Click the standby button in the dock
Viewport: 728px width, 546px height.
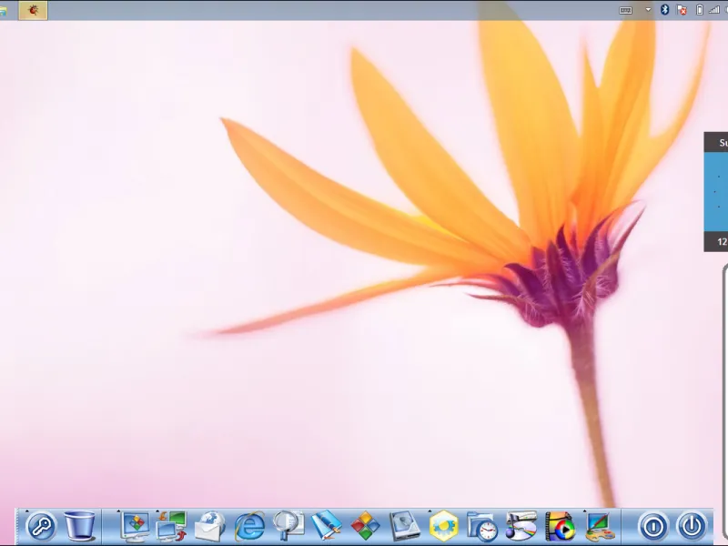pyautogui.click(x=653, y=527)
